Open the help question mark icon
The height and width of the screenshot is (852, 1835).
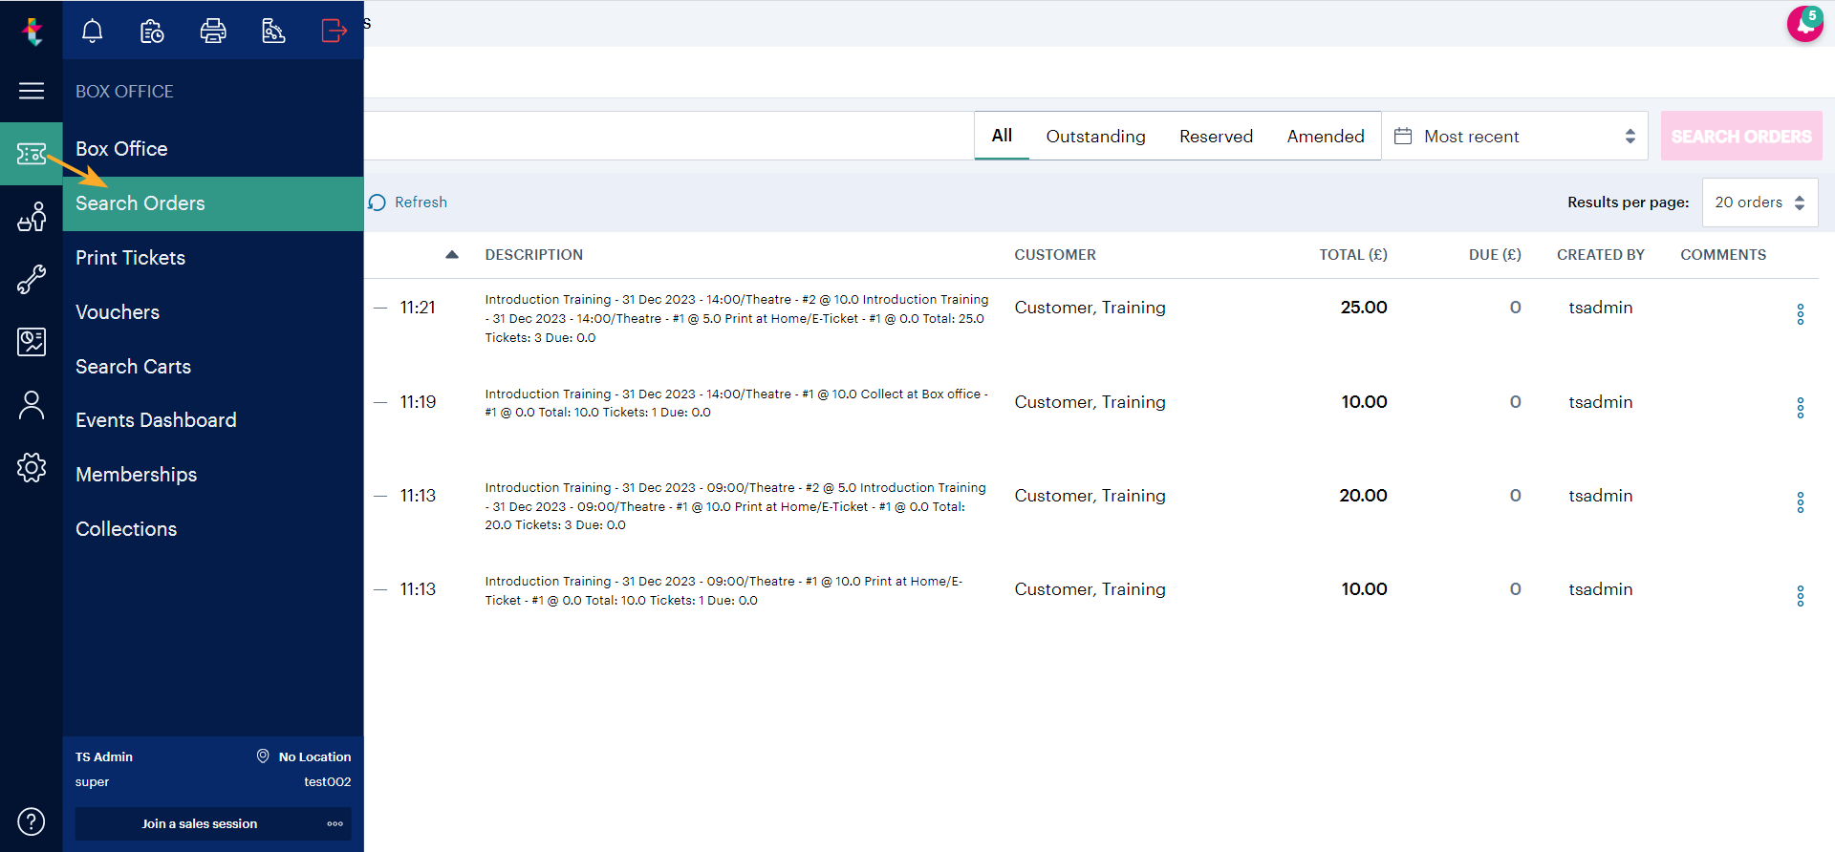pyautogui.click(x=32, y=821)
